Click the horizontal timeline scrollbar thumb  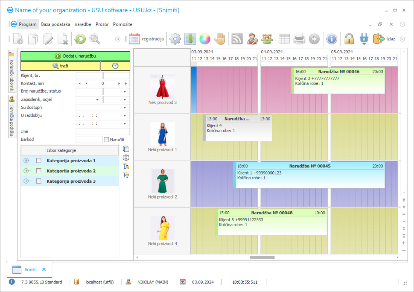pyautogui.click(x=262, y=257)
